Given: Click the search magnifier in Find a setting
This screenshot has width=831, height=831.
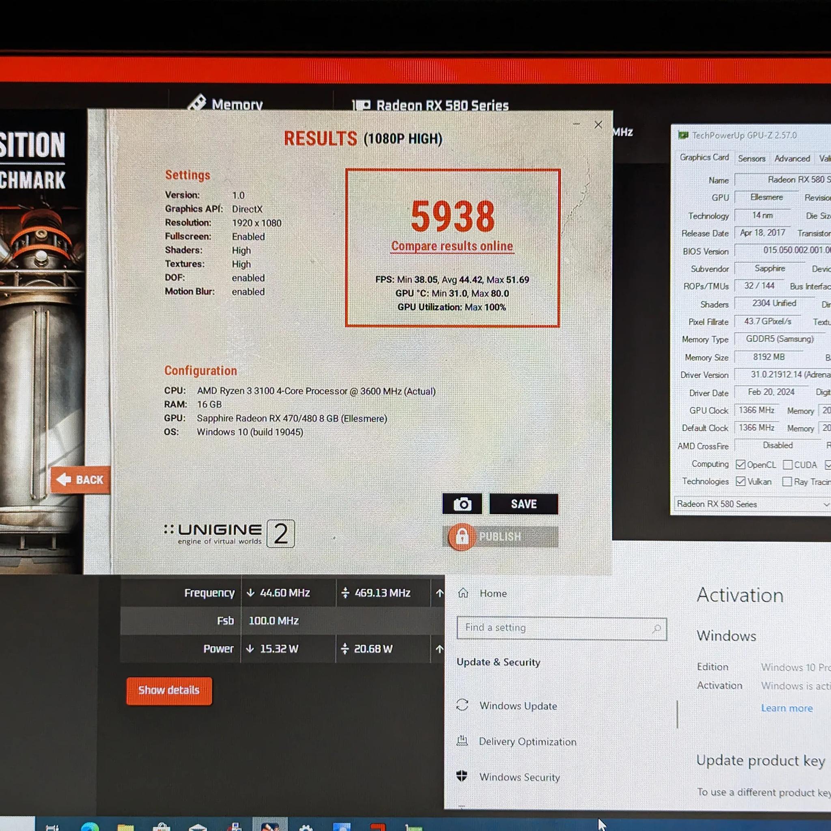Looking at the screenshot, I should [x=657, y=629].
